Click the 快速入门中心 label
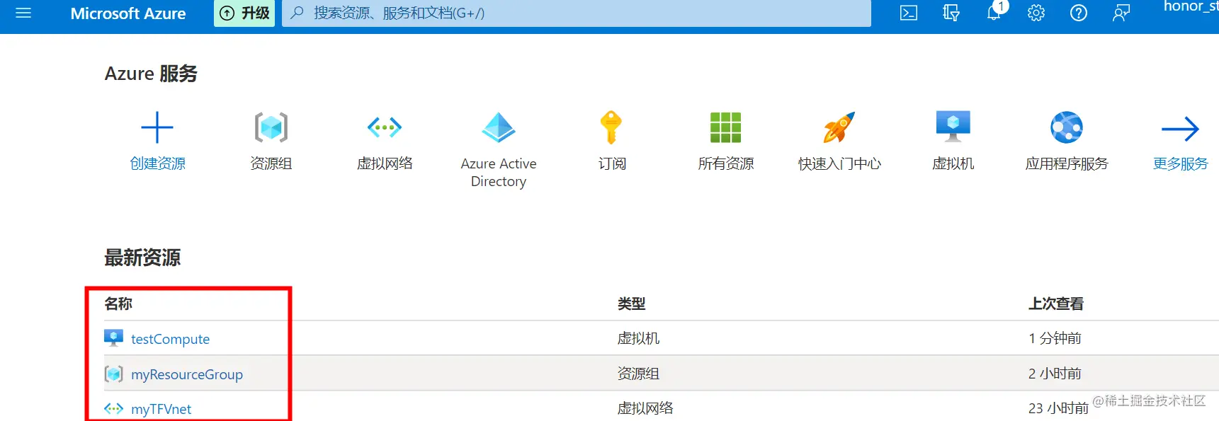This screenshot has height=421, width=1219. [x=839, y=163]
